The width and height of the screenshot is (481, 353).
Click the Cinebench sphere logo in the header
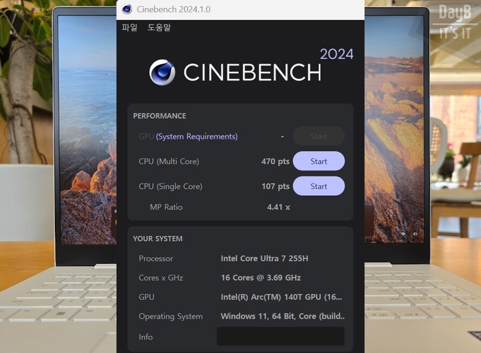162,73
